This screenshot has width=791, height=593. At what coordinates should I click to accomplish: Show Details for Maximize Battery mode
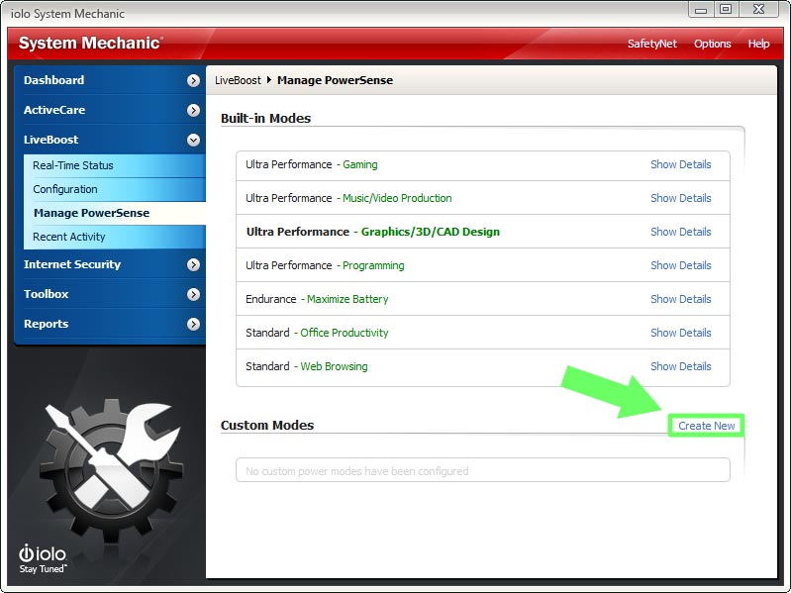pos(680,300)
